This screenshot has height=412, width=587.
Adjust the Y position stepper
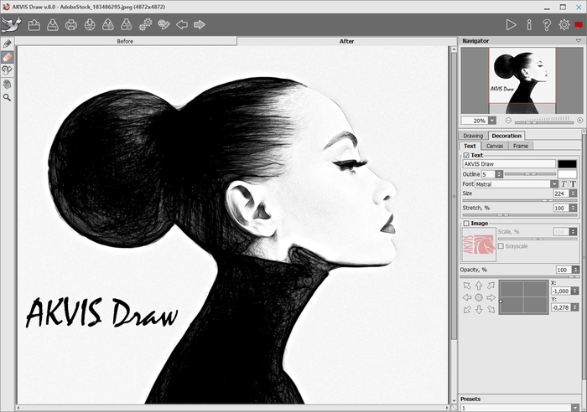coord(575,307)
